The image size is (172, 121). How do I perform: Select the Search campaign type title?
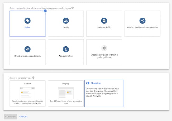[x=27, y=84]
